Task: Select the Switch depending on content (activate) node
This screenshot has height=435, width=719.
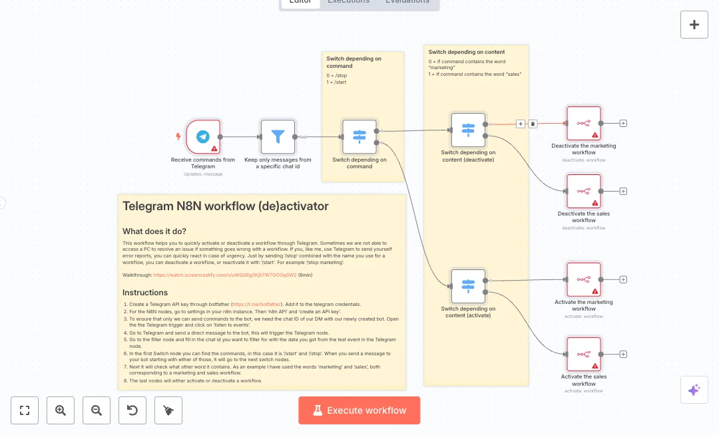Action: [468, 286]
